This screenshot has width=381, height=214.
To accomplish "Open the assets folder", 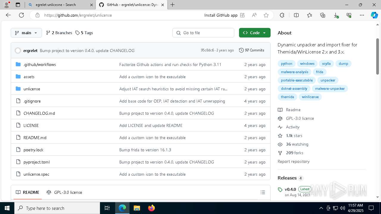I will (29, 77).
